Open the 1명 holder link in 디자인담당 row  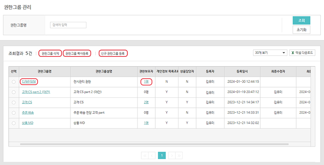pyautogui.click(x=146, y=82)
